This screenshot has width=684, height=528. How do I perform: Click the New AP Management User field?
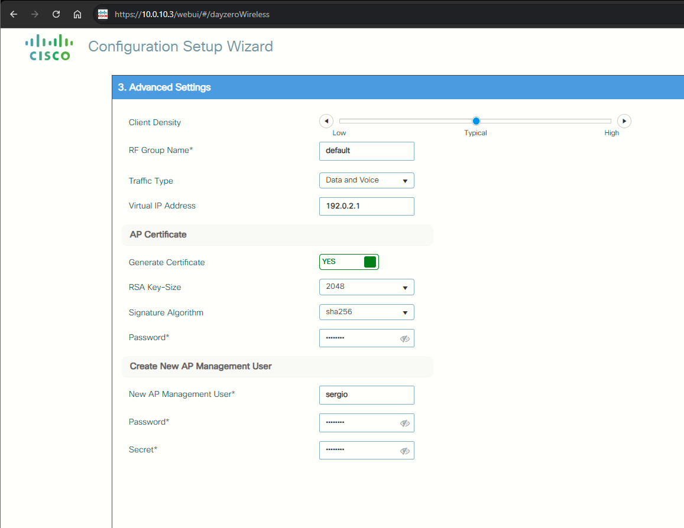pos(367,395)
